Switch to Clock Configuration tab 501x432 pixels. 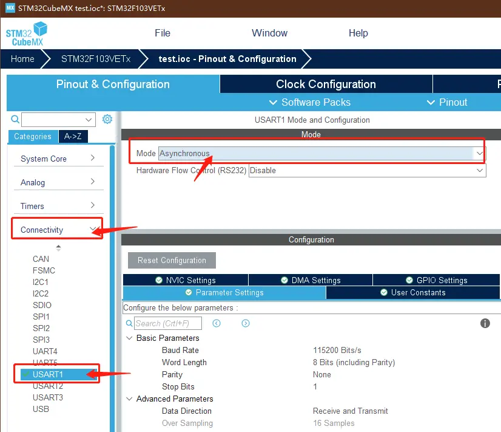(x=326, y=84)
